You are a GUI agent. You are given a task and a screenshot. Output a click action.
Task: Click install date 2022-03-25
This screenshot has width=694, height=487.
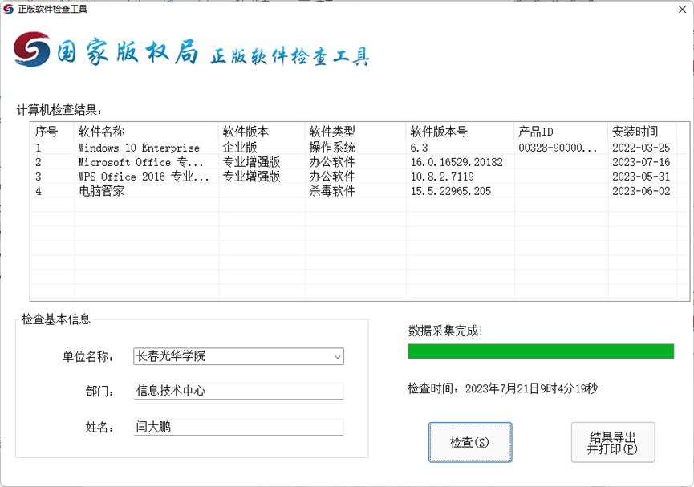tap(641, 148)
